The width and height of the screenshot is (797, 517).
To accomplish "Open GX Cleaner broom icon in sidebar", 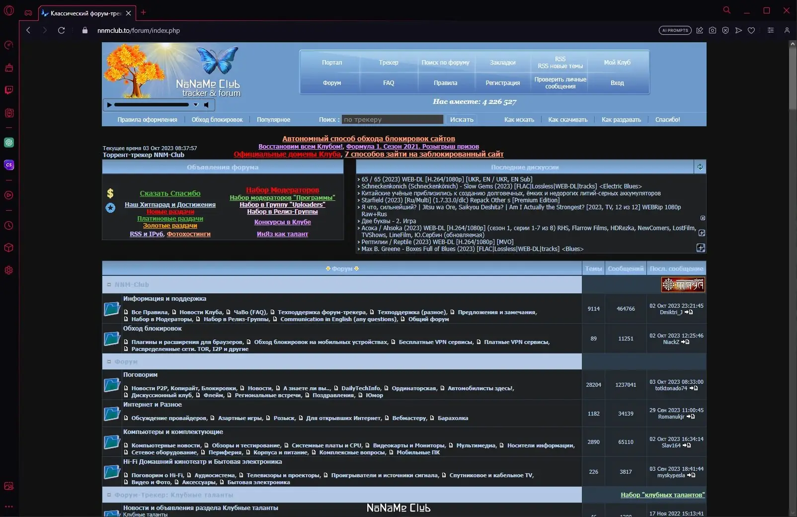I will [9, 68].
